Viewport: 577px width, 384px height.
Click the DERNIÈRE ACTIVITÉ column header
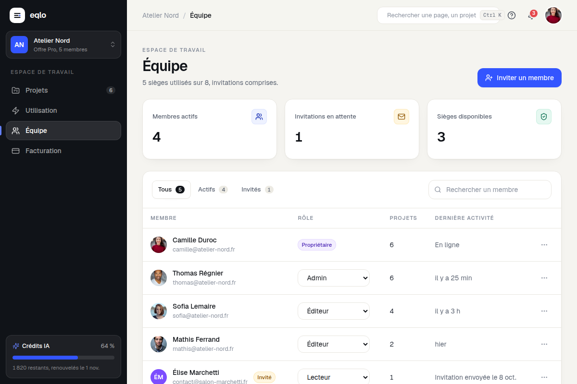[x=464, y=218]
